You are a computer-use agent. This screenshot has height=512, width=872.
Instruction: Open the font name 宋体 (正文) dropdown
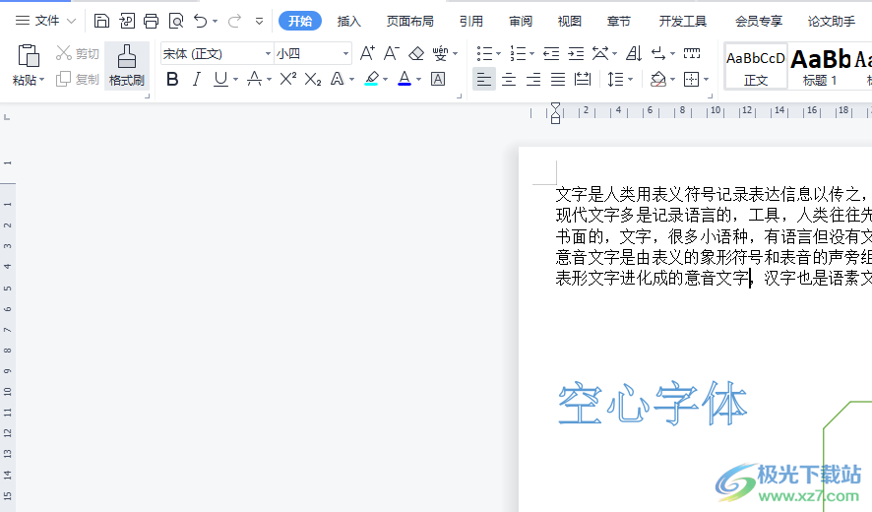(268, 54)
